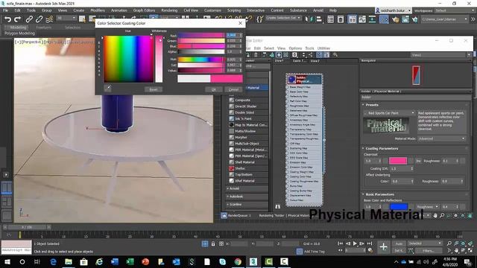This screenshot has height=268, width=477.
Task: Open the Material Mode Advanced dropdown
Action: tap(443, 138)
